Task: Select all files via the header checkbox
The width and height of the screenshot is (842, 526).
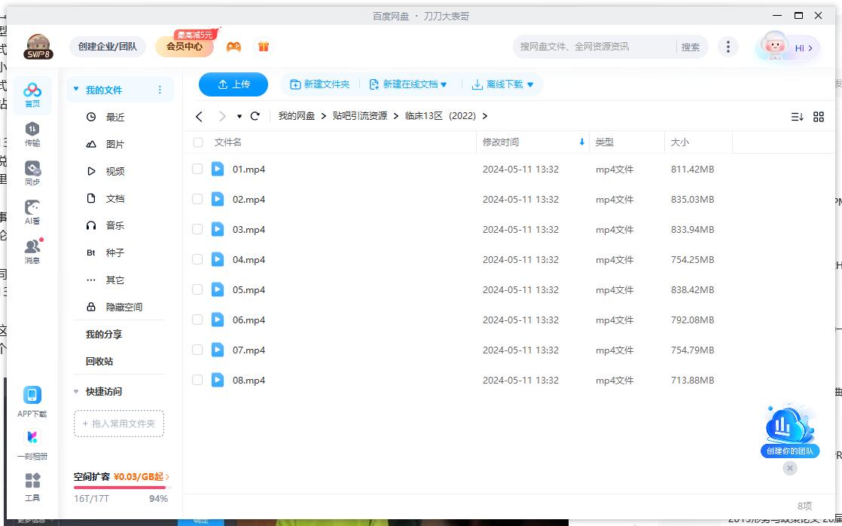Action: tap(197, 142)
